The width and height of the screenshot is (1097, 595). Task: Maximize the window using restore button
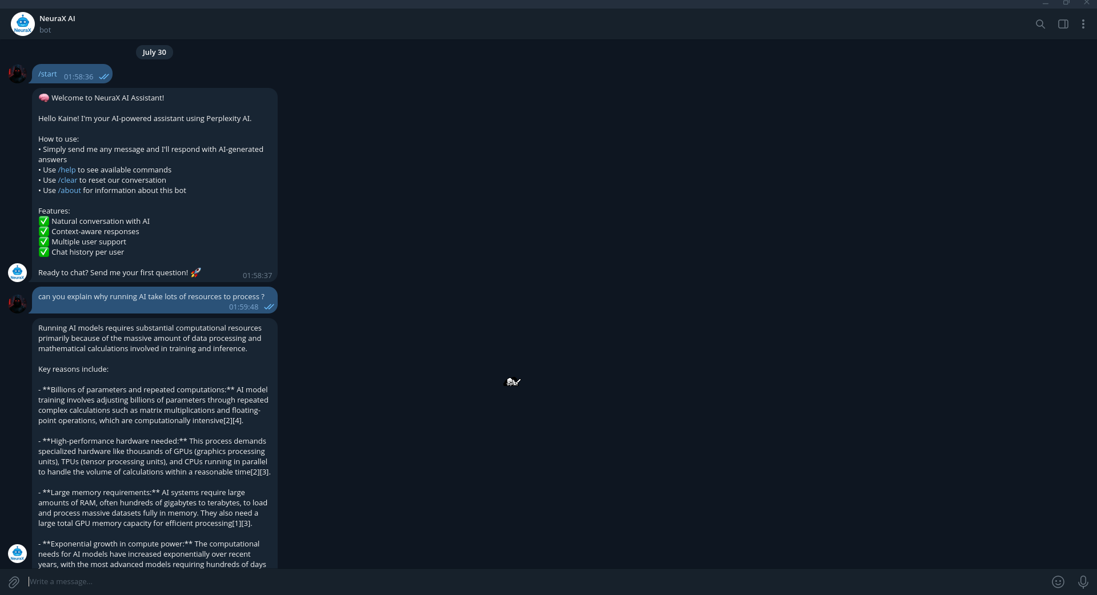[x=1066, y=3]
